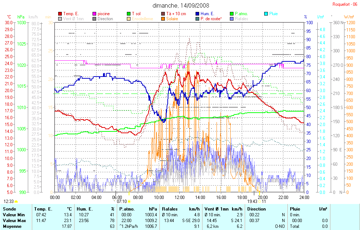Select the dark gray Direction legend square
Screen dimensions: 360x230
click(x=94, y=19)
